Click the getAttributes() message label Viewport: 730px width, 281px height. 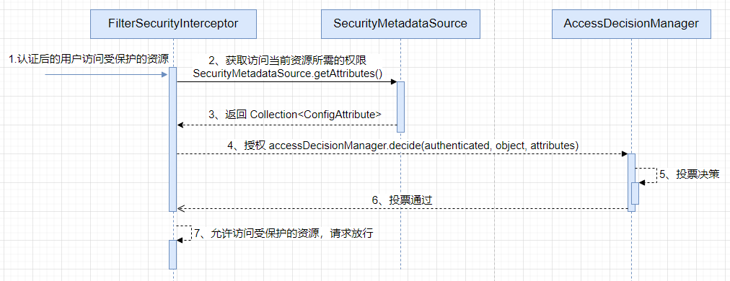coord(287,73)
